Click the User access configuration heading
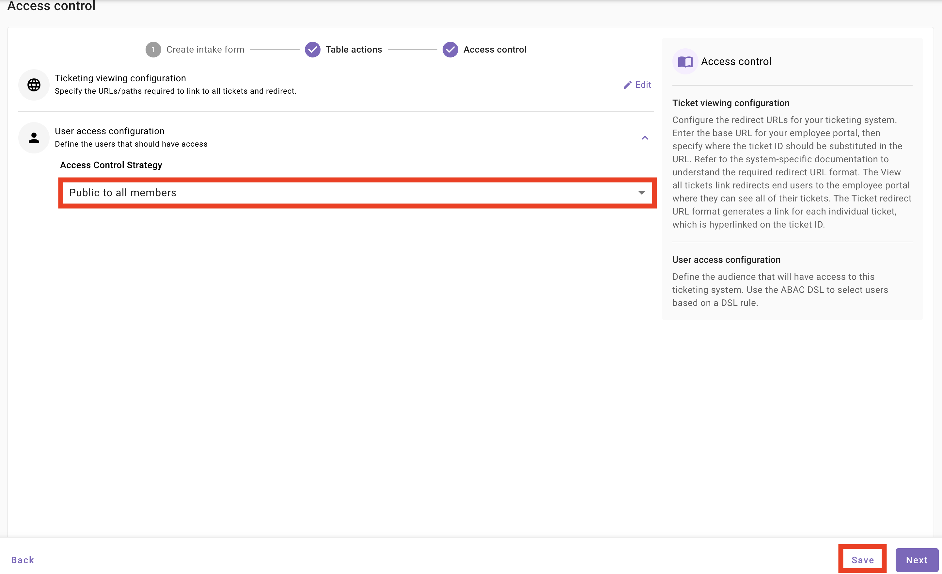Image resolution: width=942 pixels, height=574 pixels. [x=109, y=131]
